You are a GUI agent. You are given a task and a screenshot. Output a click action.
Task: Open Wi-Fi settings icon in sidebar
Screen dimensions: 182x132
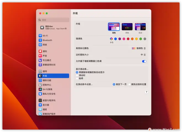click(40, 36)
